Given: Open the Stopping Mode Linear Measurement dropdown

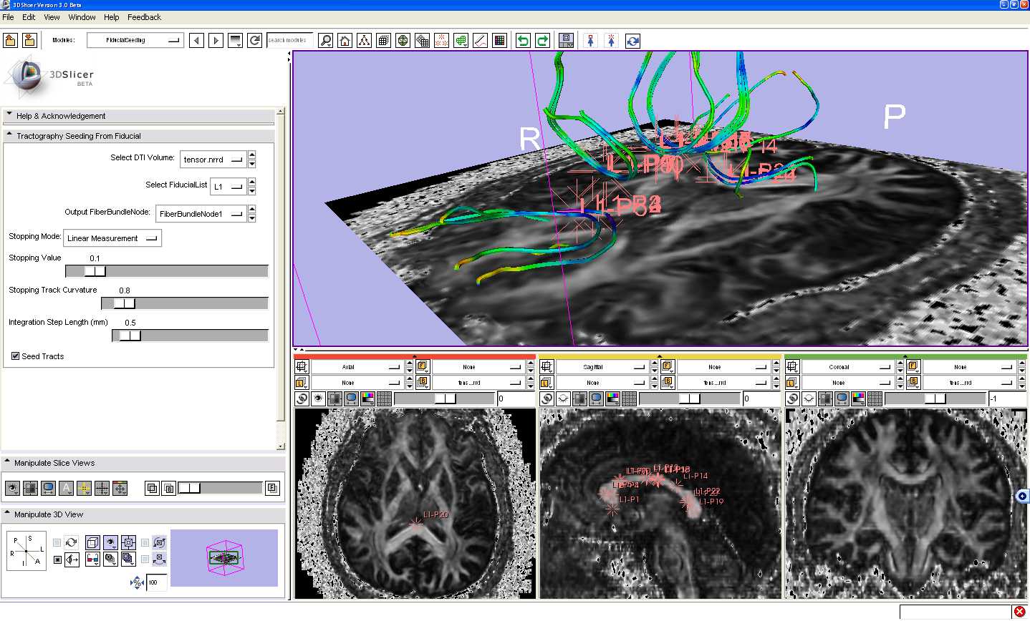Looking at the screenshot, I should point(112,238).
